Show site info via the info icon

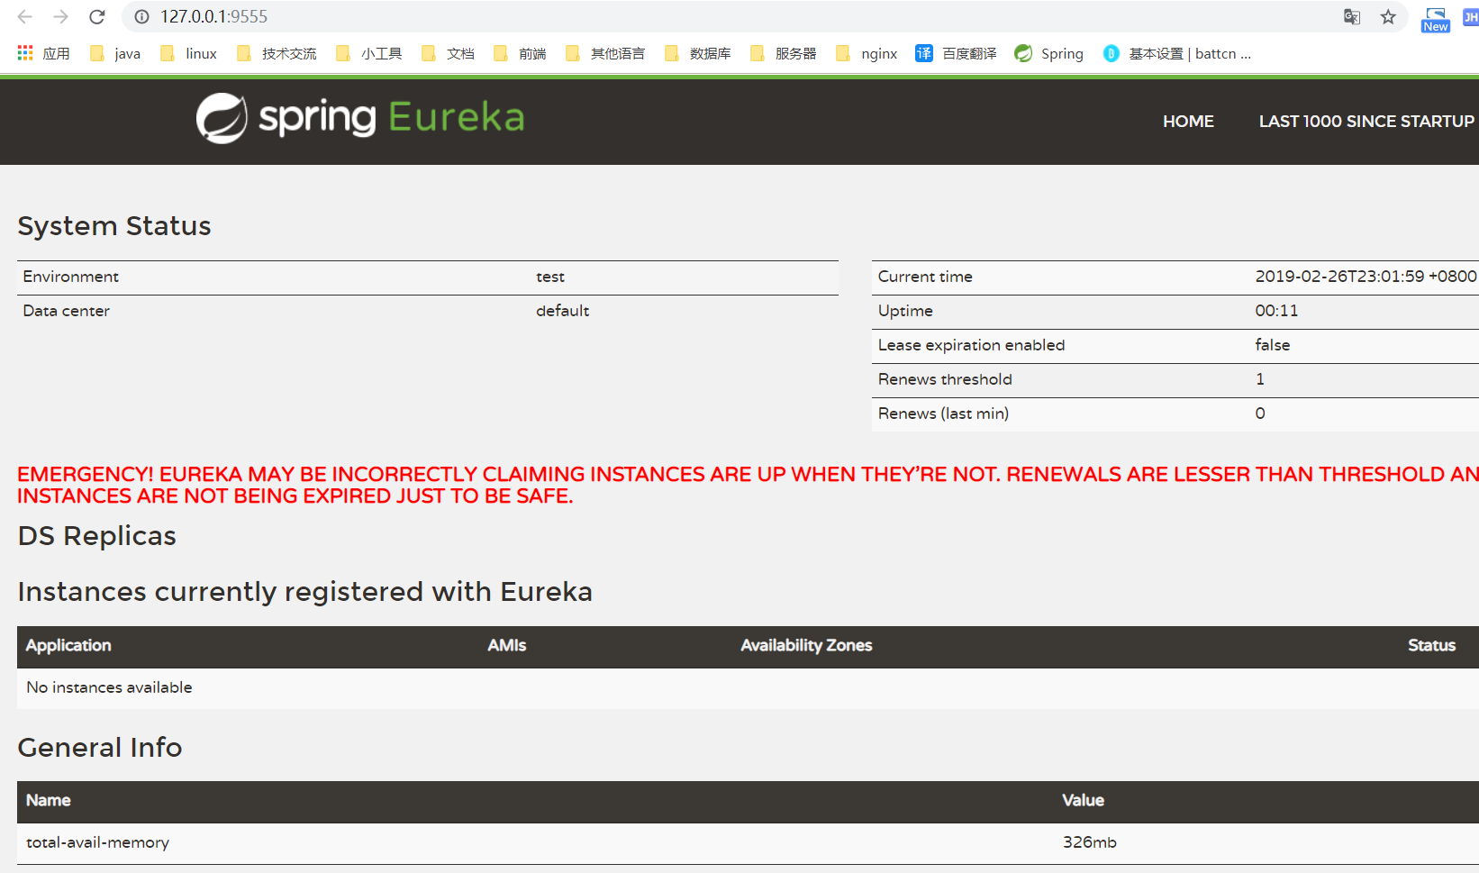coord(141,16)
